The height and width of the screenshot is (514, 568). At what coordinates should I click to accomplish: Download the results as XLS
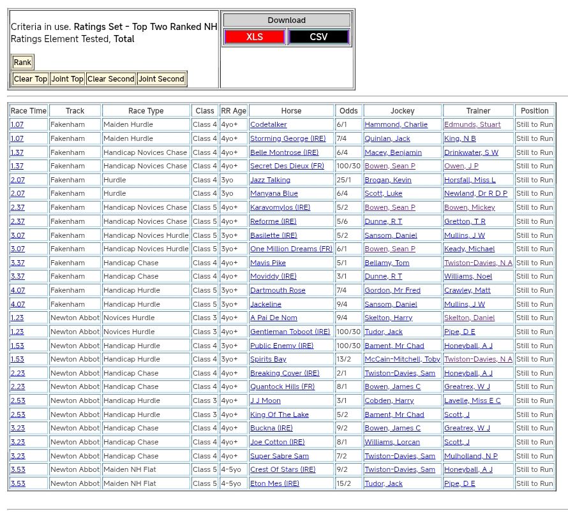(x=254, y=37)
